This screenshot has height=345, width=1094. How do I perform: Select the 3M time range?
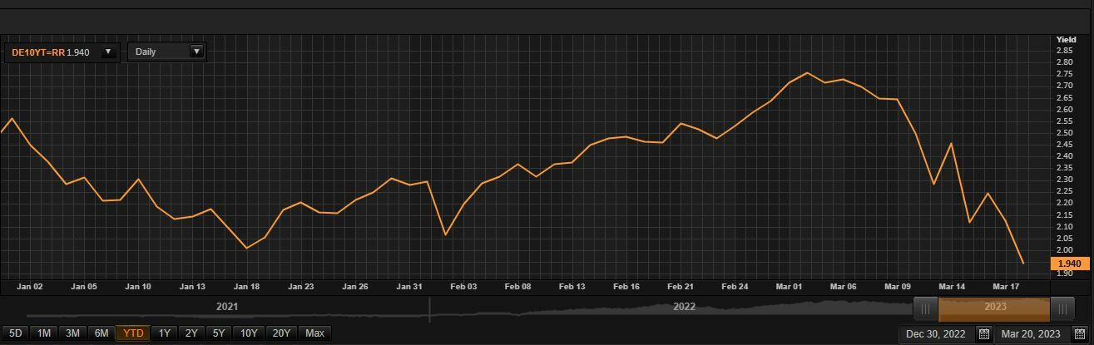[72, 333]
